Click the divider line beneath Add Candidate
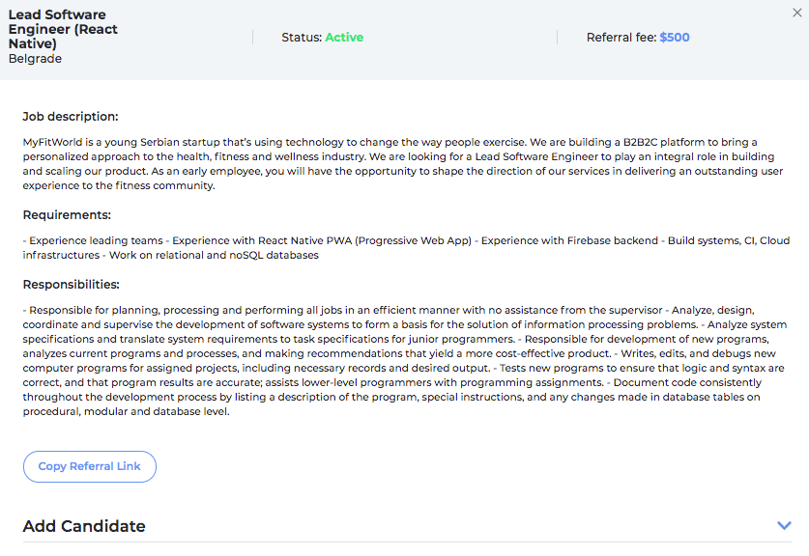This screenshot has width=809, height=556. click(x=407, y=542)
